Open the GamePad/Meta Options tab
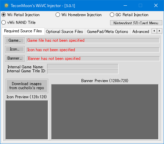 coord(107,32)
